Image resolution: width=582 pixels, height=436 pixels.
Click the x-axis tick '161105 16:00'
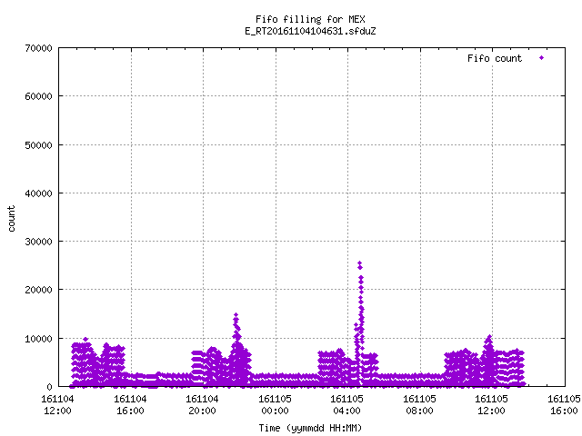(564, 405)
